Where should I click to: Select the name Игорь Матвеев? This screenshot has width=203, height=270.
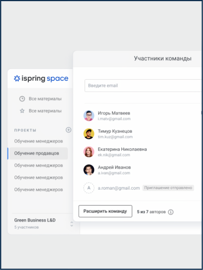coord(114,113)
